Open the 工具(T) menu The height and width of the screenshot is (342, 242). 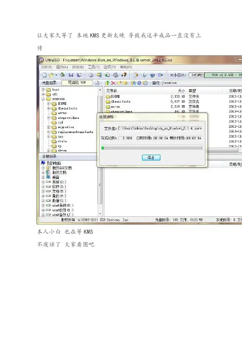pos(94,67)
